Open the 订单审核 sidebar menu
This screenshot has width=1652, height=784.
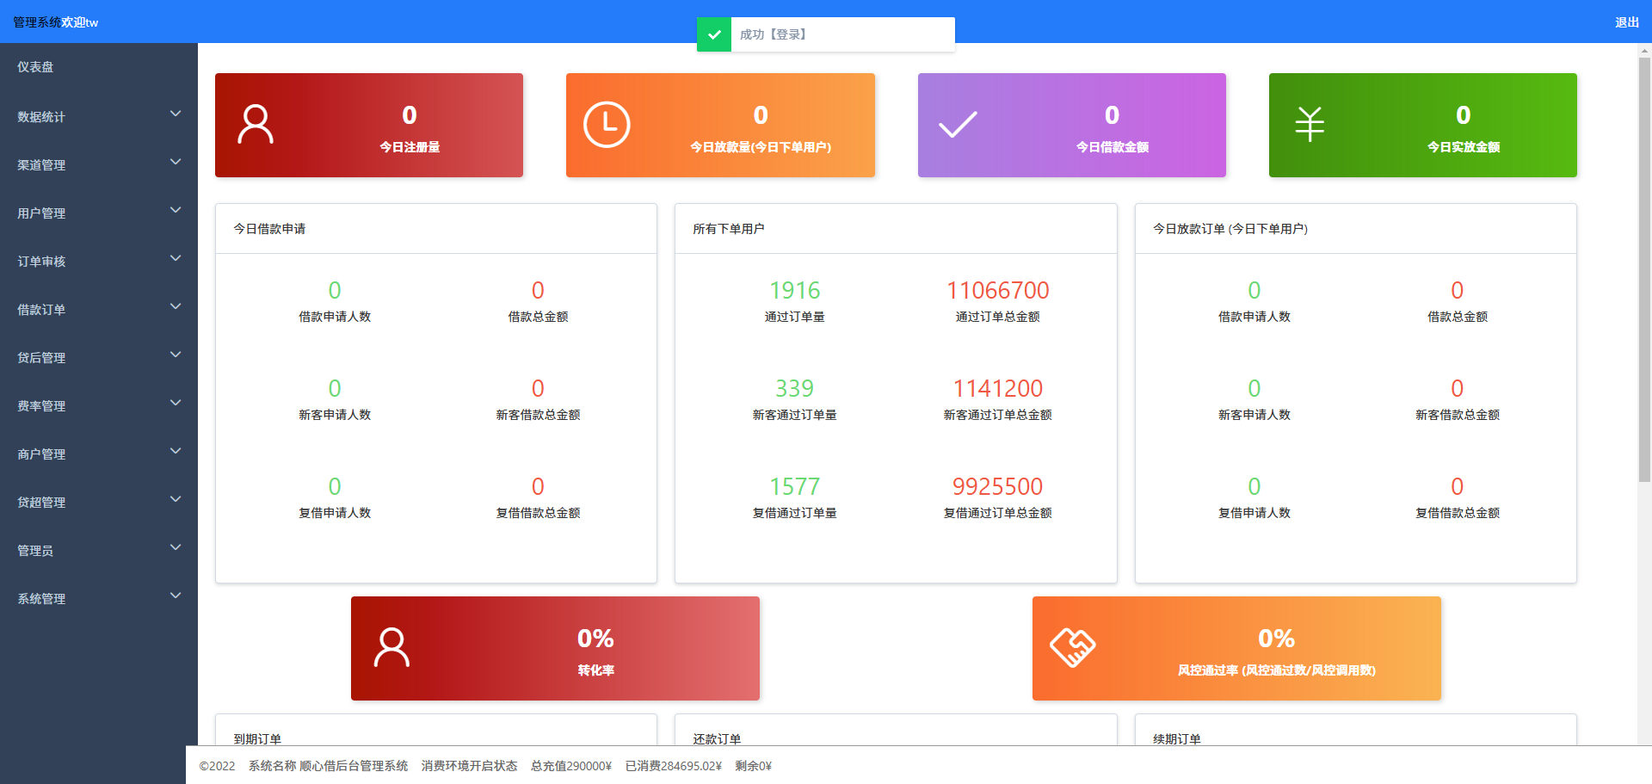point(99,261)
